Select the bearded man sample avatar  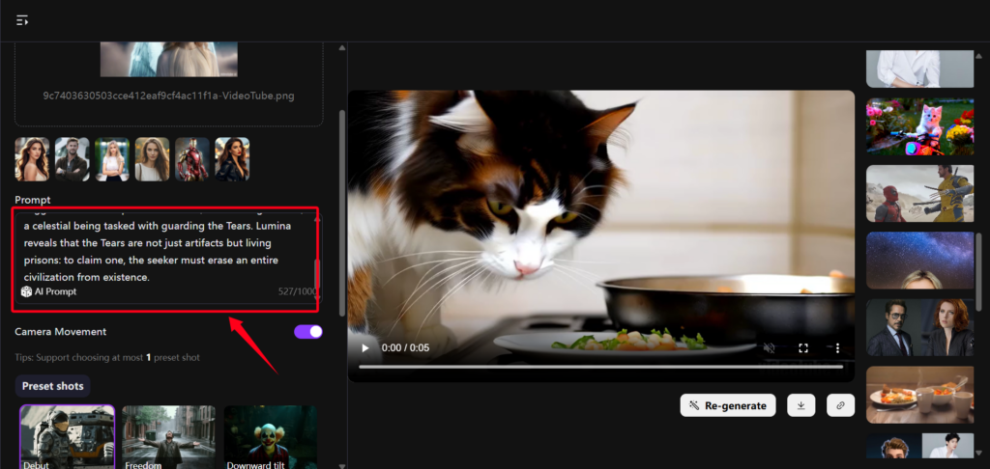72,159
